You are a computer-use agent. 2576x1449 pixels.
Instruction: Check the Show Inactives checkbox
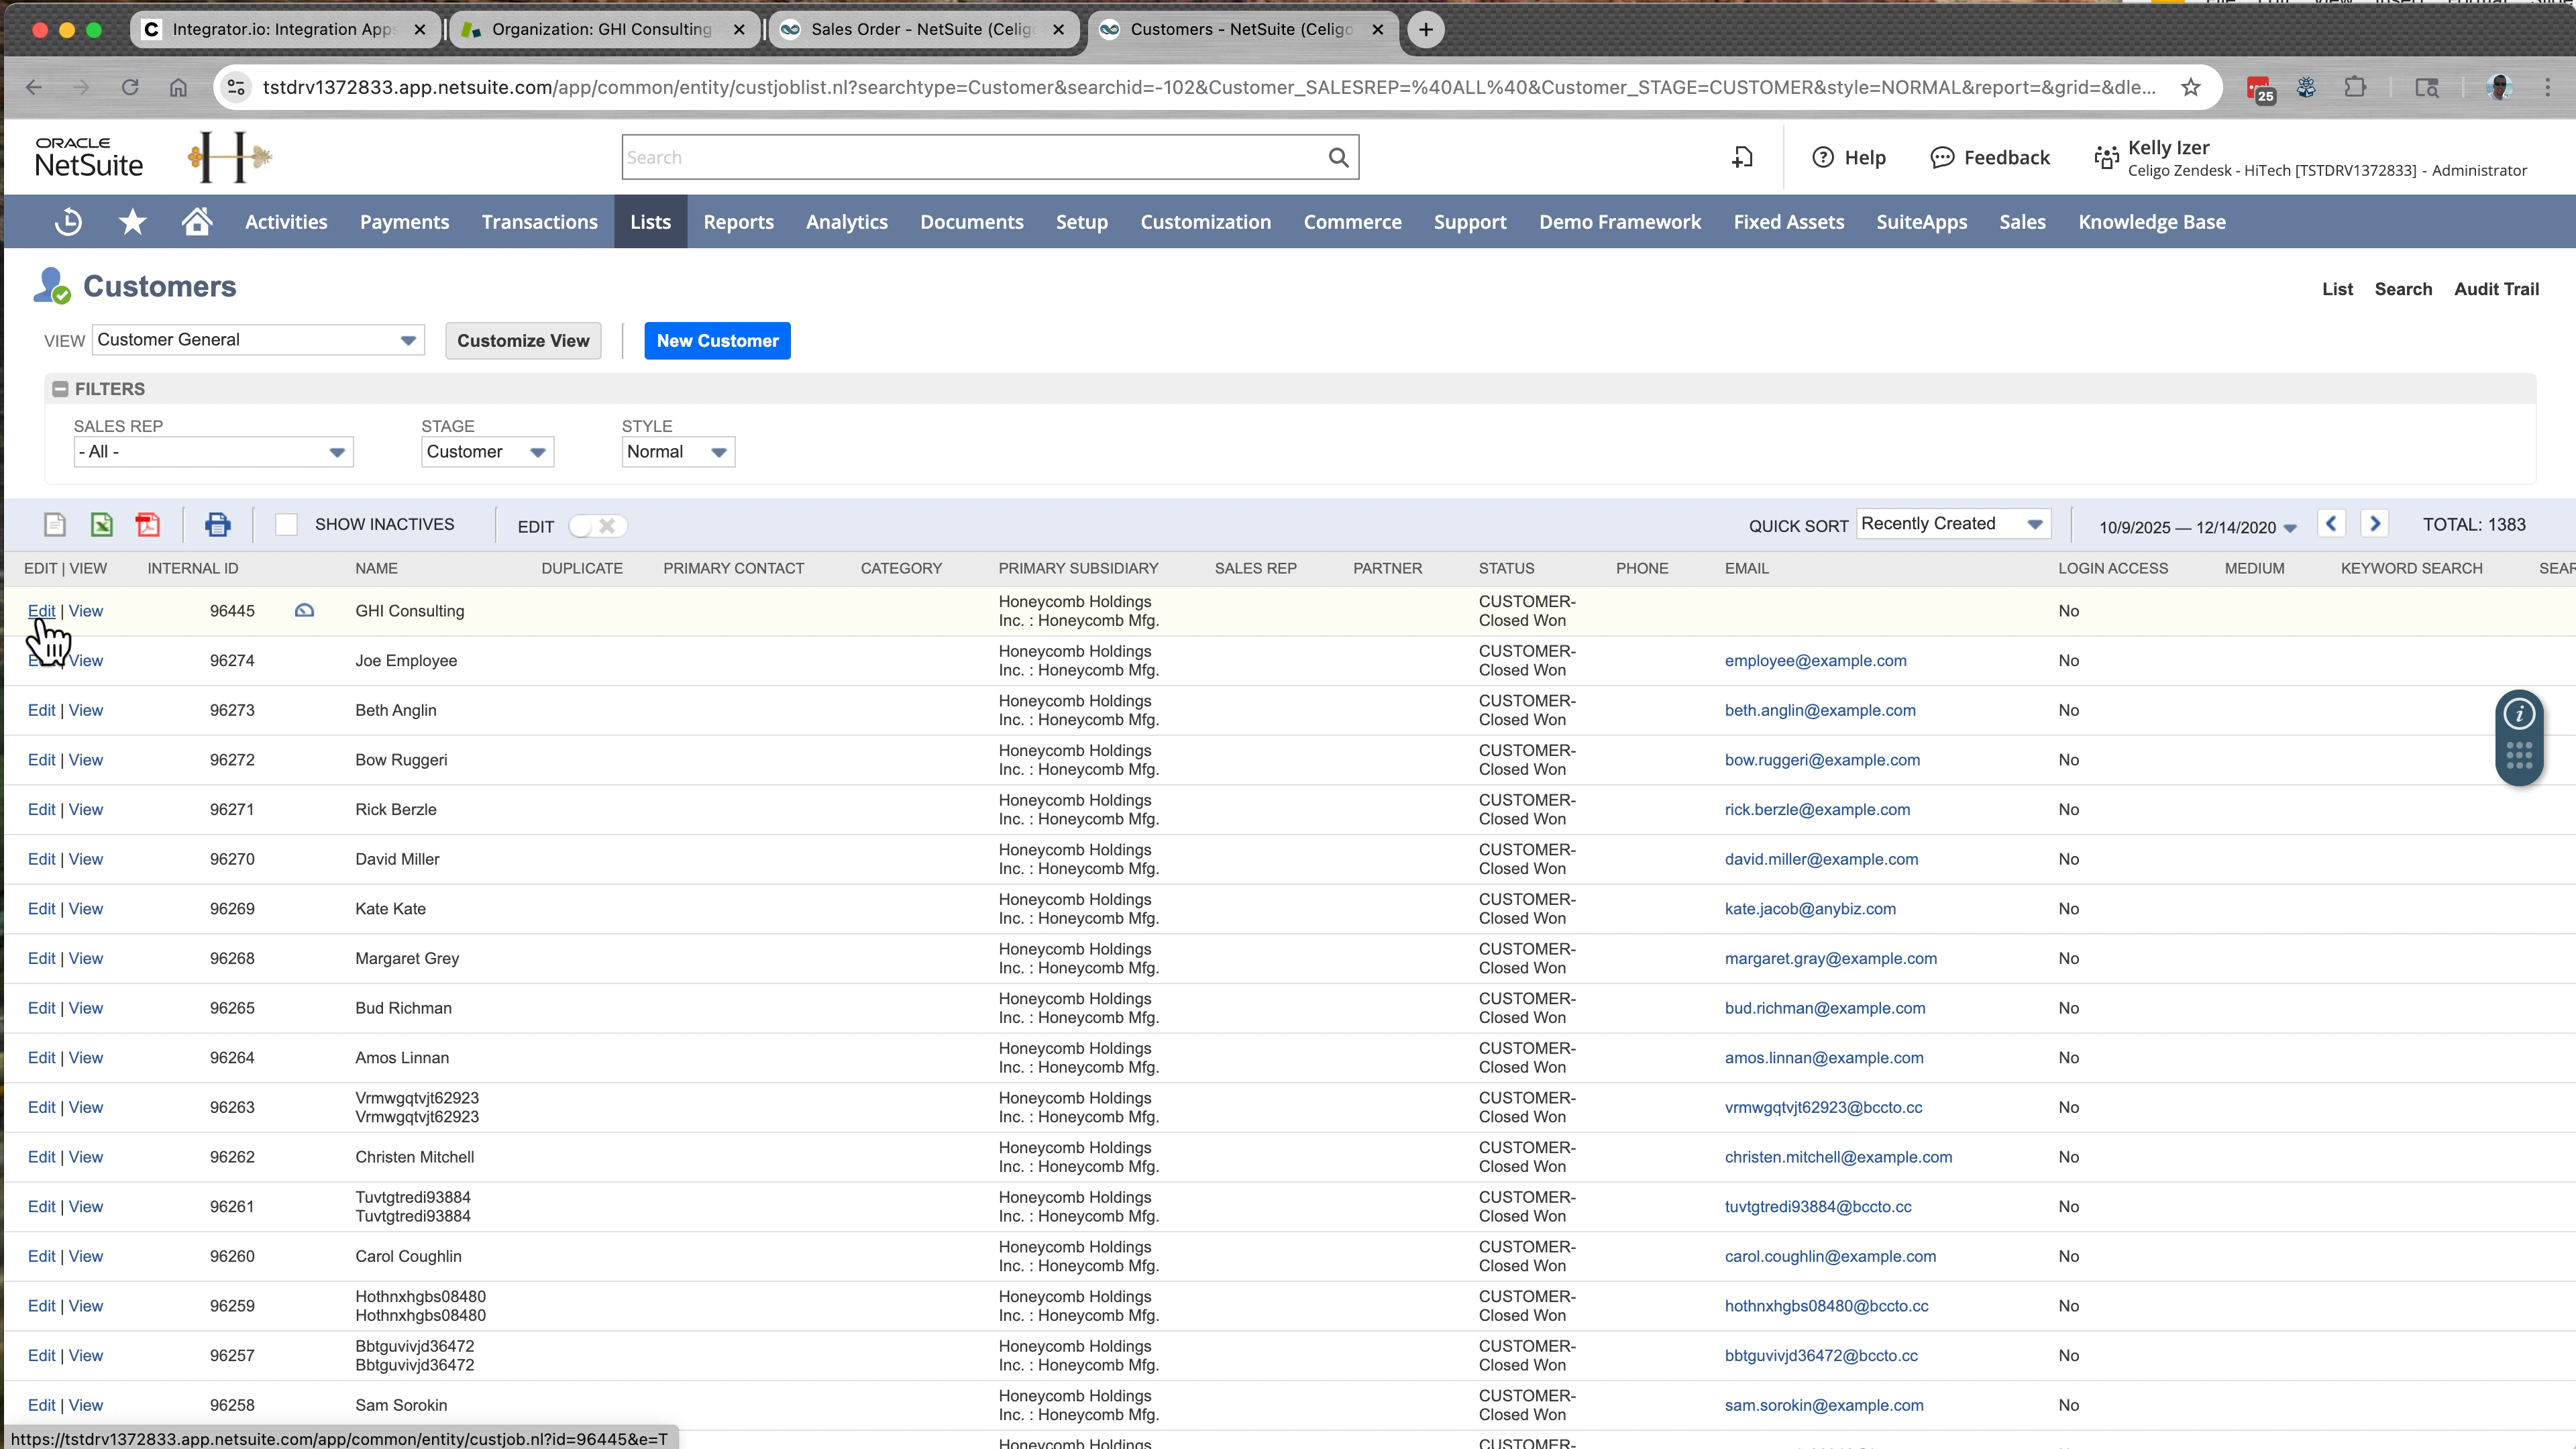point(287,524)
